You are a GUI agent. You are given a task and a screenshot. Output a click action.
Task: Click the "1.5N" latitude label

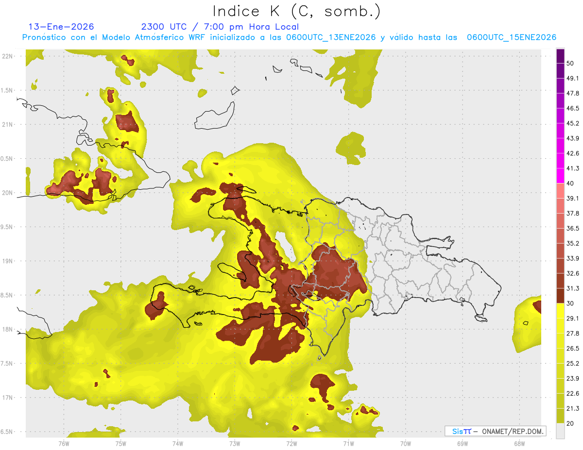(x=7, y=90)
